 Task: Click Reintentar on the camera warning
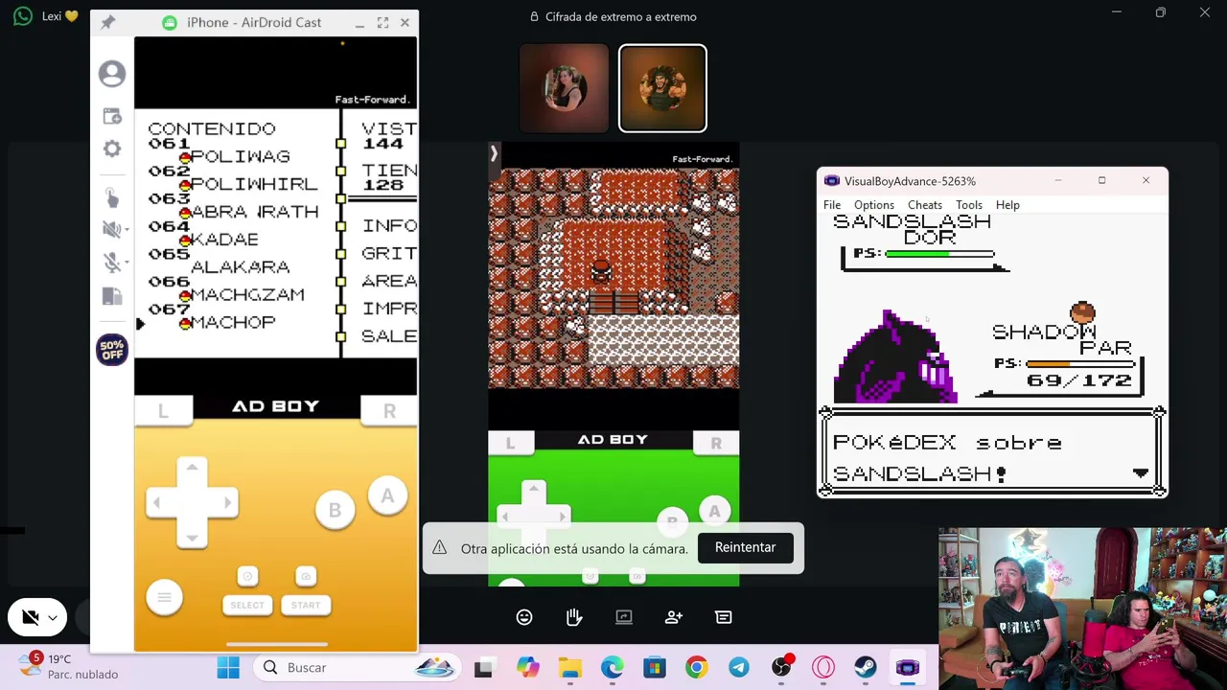point(745,547)
